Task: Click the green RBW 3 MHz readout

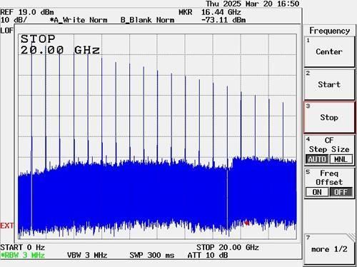Action: coord(23,255)
